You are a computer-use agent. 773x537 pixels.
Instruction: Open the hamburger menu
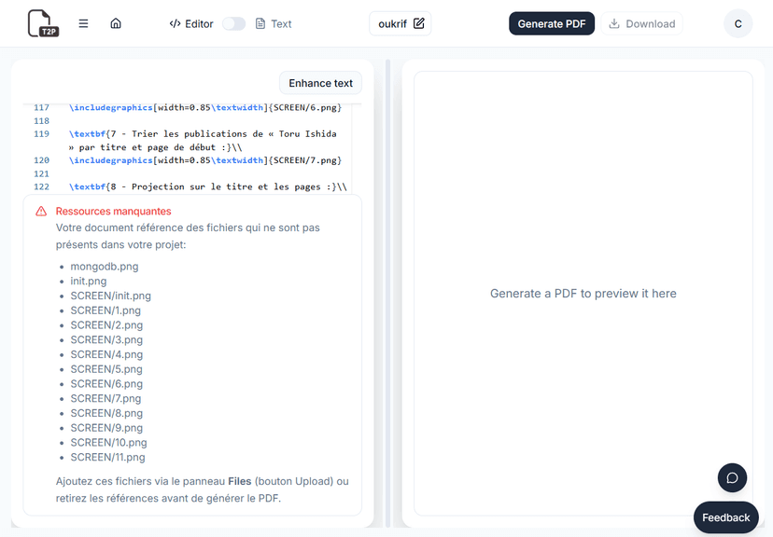point(84,23)
